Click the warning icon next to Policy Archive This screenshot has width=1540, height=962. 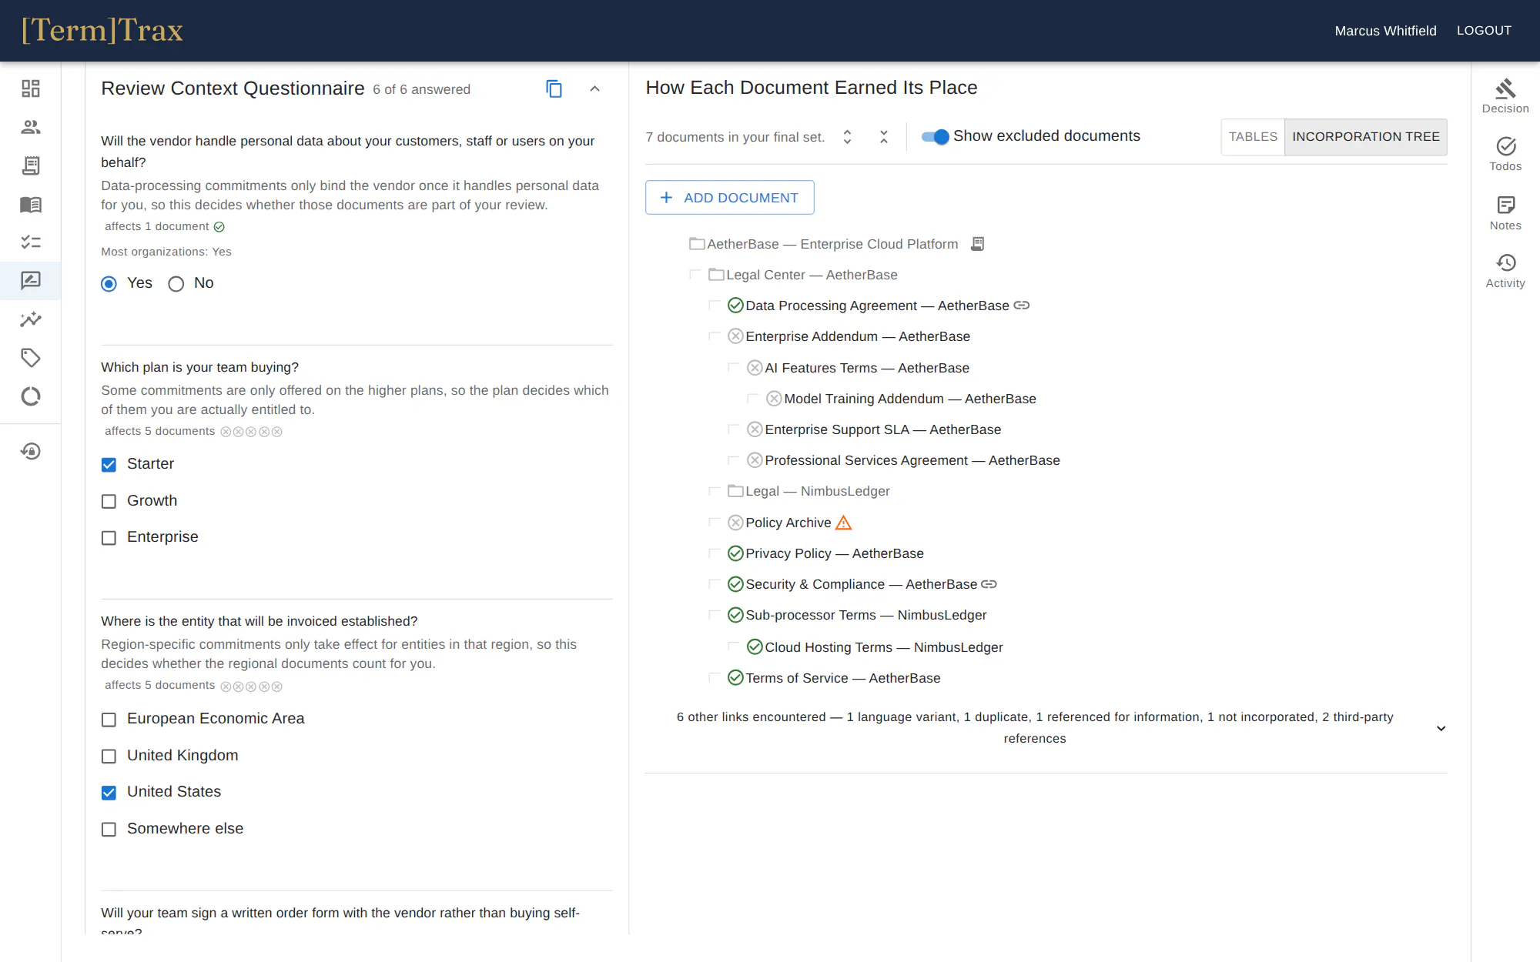[x=844, y=523]
